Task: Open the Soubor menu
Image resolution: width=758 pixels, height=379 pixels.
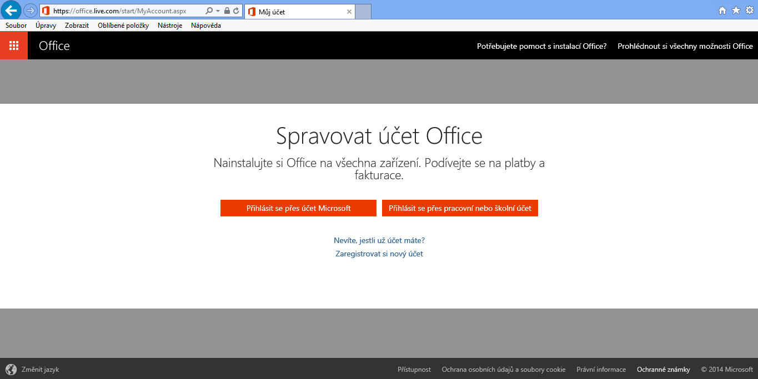Action: click(x=16, y=26)
